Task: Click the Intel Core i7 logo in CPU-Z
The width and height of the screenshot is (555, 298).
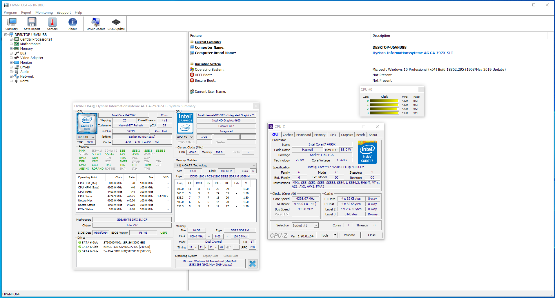Action: tap(367, 152)
